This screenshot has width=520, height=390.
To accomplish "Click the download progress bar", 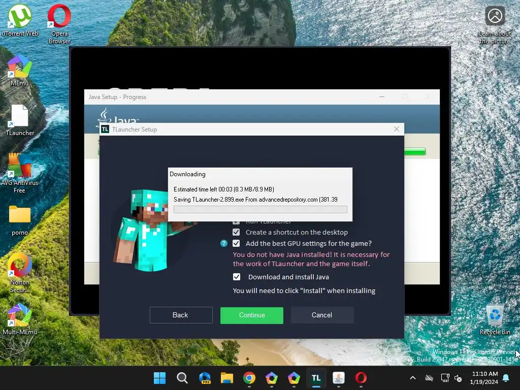I will tap(261, 209).
